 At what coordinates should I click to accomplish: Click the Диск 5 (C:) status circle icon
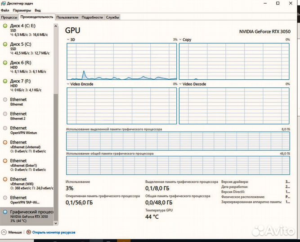pos(5,44)
